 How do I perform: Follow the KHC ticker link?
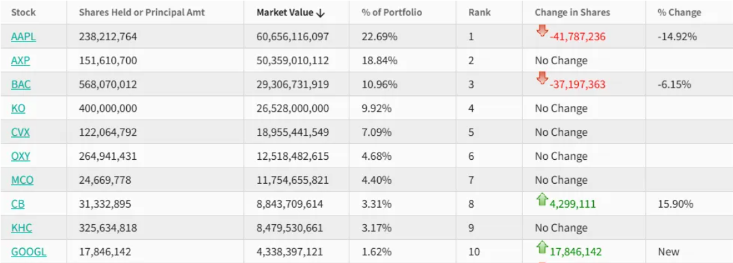21,228
